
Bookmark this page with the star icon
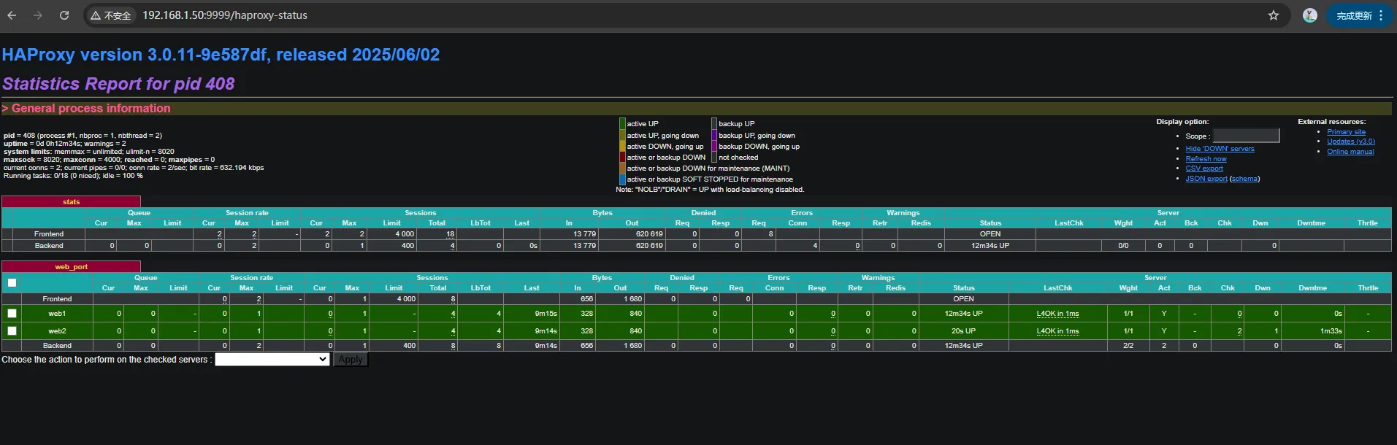1274,15
